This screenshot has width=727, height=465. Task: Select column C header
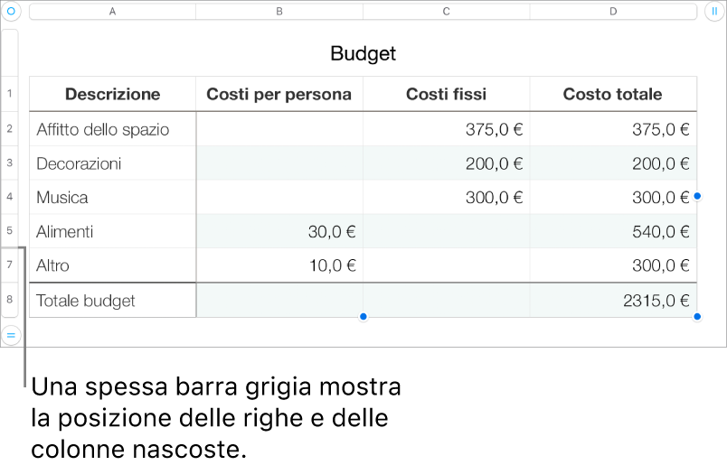point(446,12)
